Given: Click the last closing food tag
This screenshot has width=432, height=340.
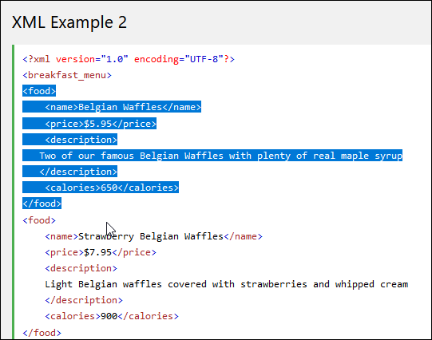Looking at the screenshot, I should pos(42,333).
